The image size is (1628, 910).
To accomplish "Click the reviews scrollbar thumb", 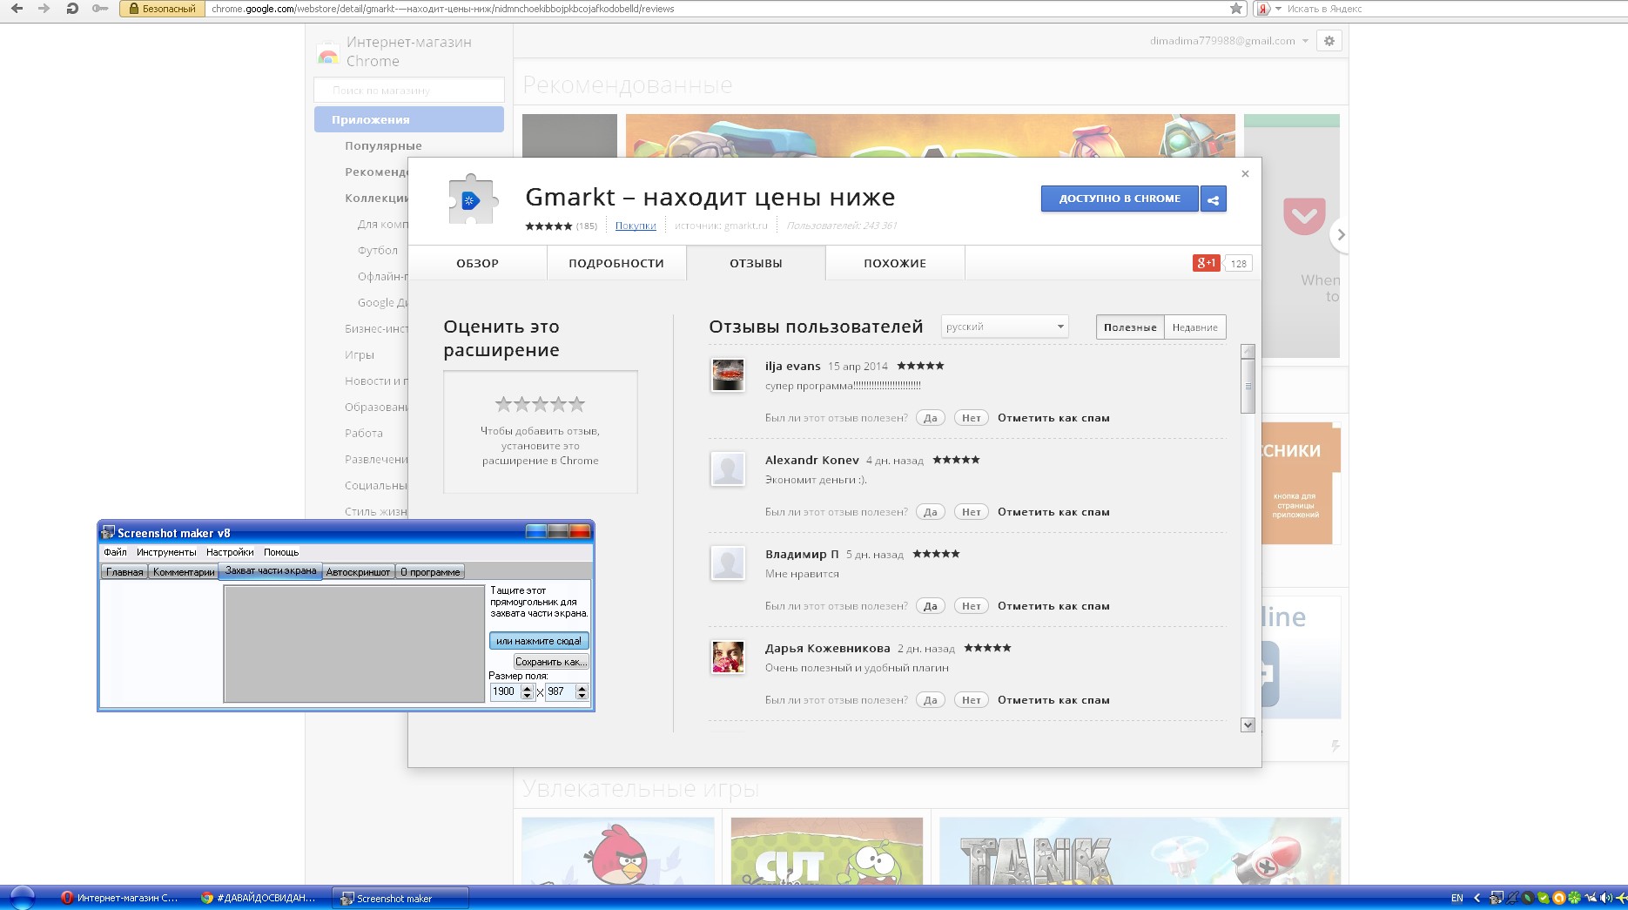I will click(1248, 386).
